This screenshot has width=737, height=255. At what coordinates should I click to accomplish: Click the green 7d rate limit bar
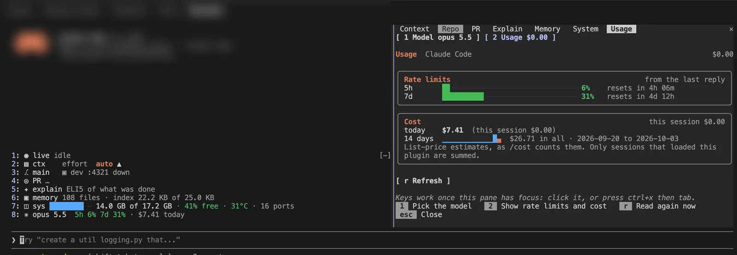pos(463,96)
